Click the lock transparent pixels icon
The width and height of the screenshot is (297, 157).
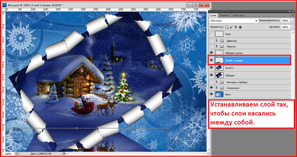tap(227, 27)
